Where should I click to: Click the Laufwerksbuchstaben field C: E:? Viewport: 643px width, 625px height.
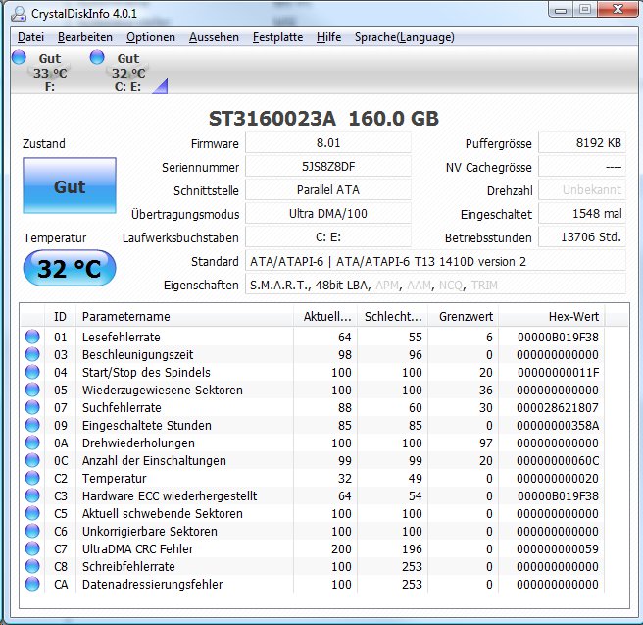[328, 237]
